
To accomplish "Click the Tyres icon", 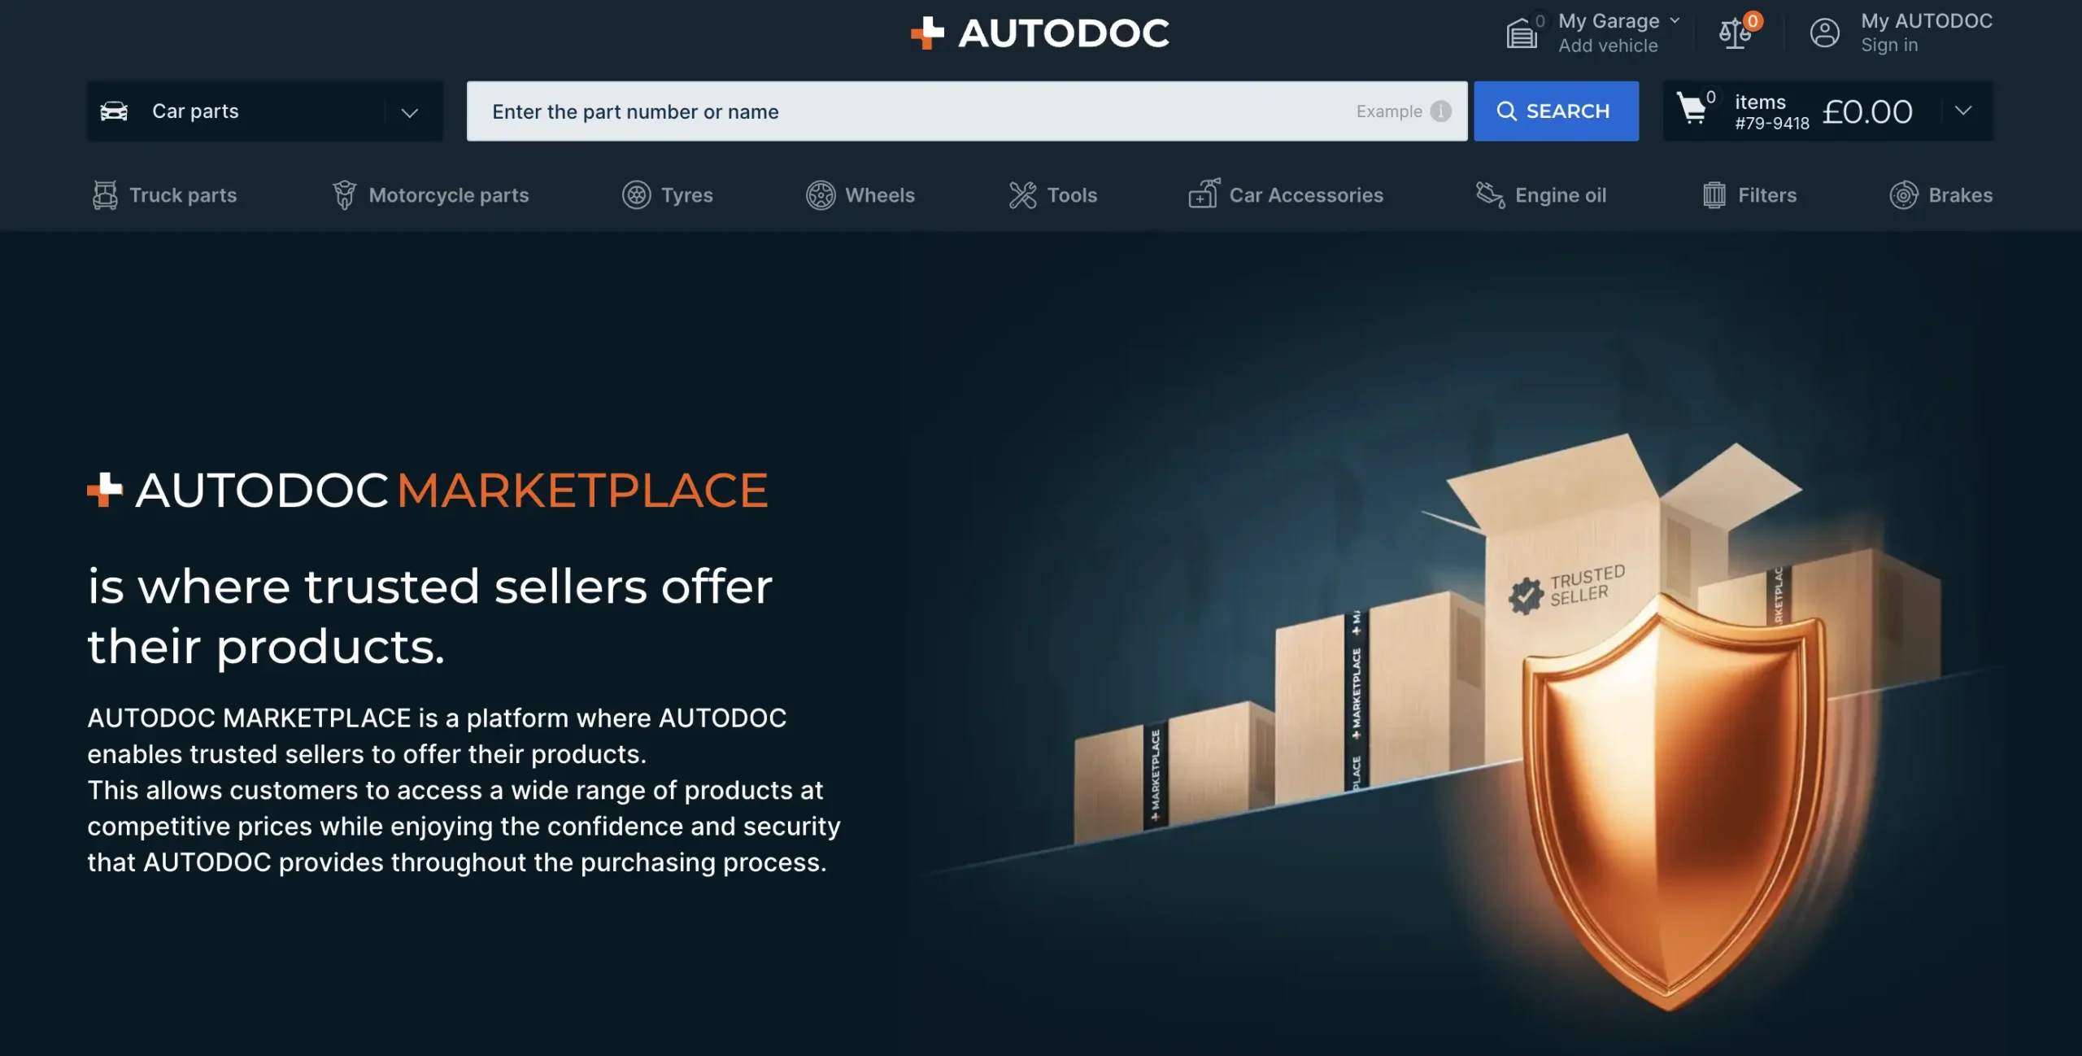I will coord(636,195).
